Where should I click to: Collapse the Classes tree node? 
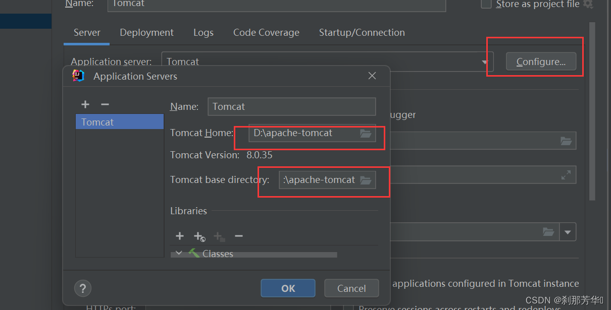click(178, 253)
